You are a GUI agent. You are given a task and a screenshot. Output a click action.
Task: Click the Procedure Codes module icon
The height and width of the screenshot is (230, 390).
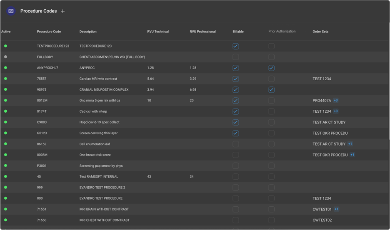[x=11, y=11]
